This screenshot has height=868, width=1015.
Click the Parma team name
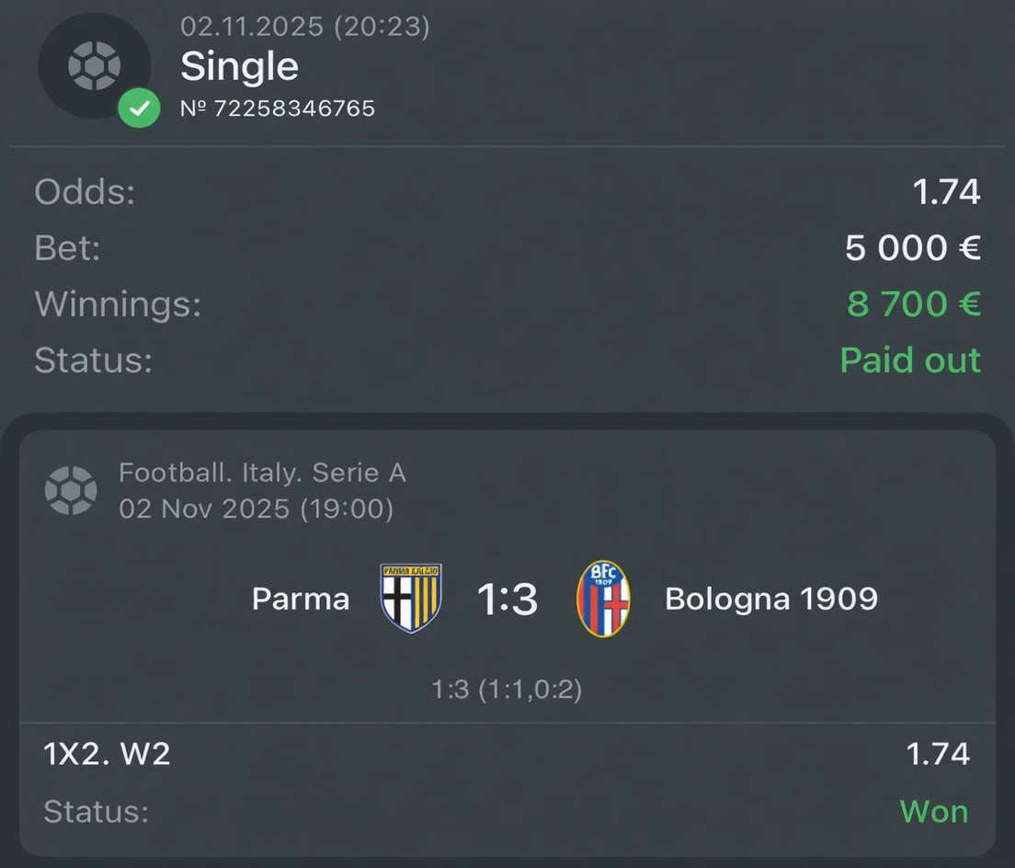[301, 600]
